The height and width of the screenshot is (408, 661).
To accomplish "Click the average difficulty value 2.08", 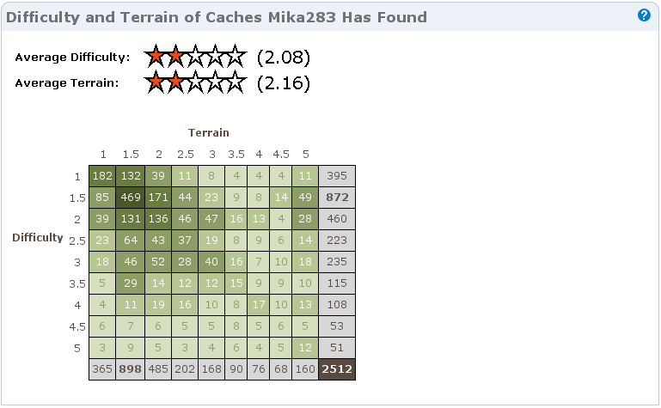I will coord(284,57).
